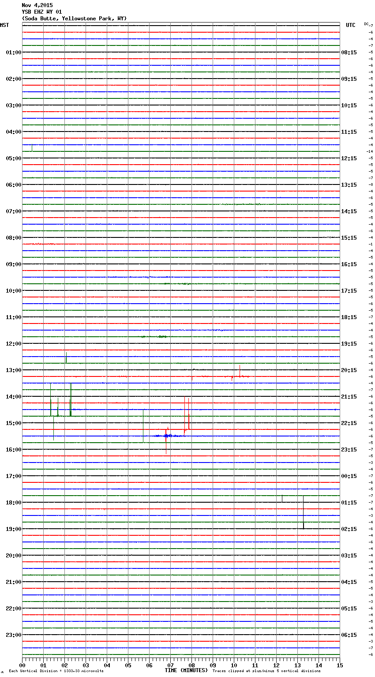Click the '23:15' UTC time label
Screen dimensions: 375x677
pos(349,450)
